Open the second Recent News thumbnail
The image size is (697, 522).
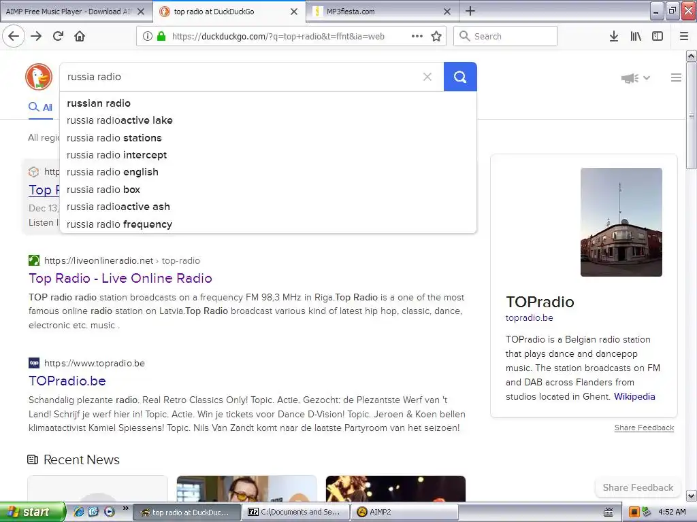click(x=246, y=489)
